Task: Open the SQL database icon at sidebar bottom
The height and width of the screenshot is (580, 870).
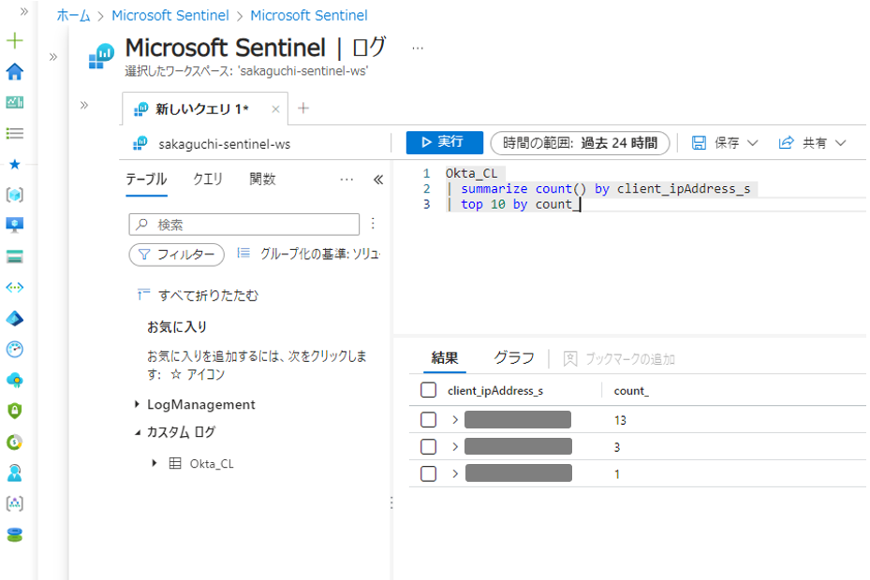Action: [x=14, y=534]
